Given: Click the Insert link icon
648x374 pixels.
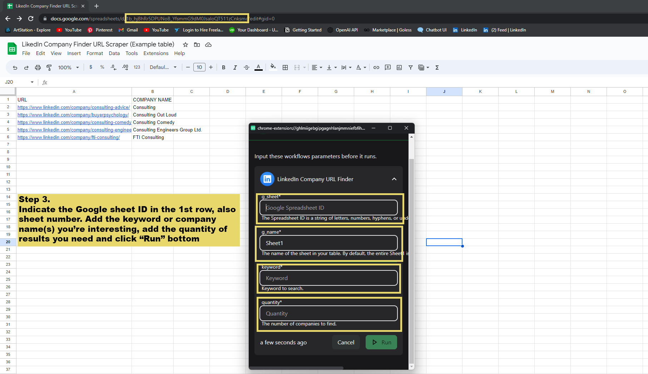Looking at the screenshot, I should [x=376, y=68].
